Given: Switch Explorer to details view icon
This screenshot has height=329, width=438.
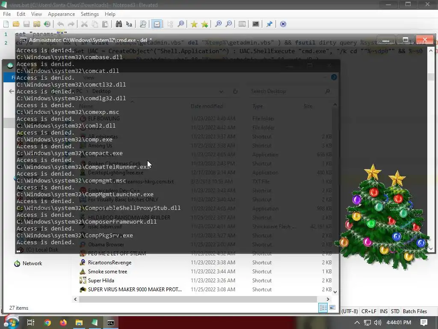Looking at the screenshot, I should click(x=323, y=308).
